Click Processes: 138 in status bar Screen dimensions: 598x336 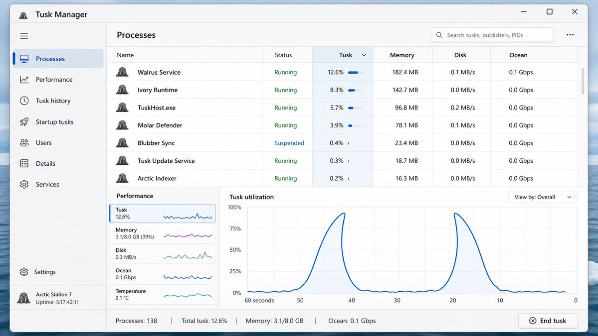136,321
